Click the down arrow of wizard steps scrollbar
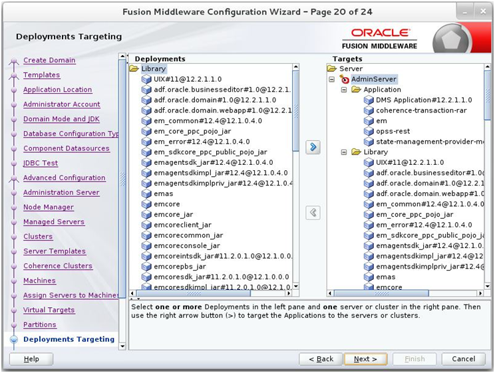 coord(122,346)
